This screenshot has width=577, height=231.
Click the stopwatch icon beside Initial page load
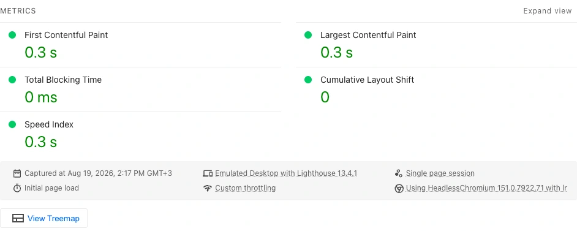click(x=17, y=188)
